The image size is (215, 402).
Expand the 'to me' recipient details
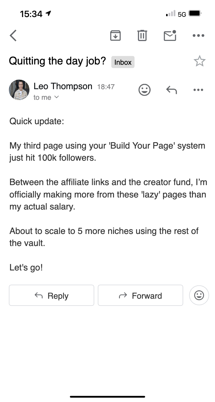46,97
